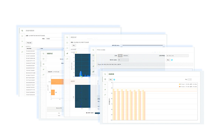The width and height of the screenshot is (223, 138).
Task: Click the cyan spinner icon in the antenna alignment window
Action: (114, 79)
